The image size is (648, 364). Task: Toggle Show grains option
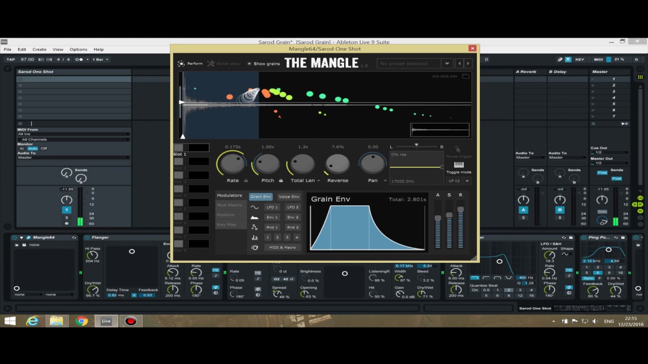tap(264, 64)
